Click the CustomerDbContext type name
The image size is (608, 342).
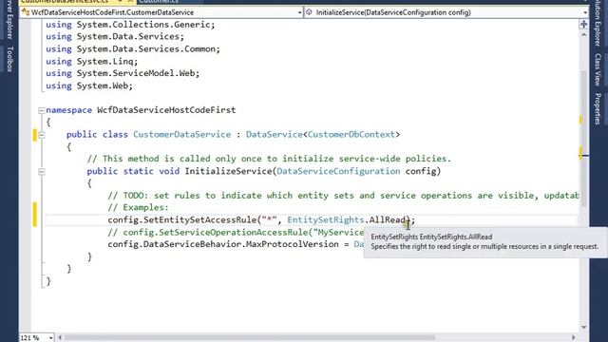point(351,135)
